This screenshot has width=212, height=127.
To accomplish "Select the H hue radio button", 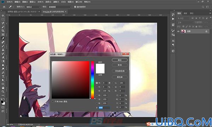I will pyautogui.click(x=97, y=83).
